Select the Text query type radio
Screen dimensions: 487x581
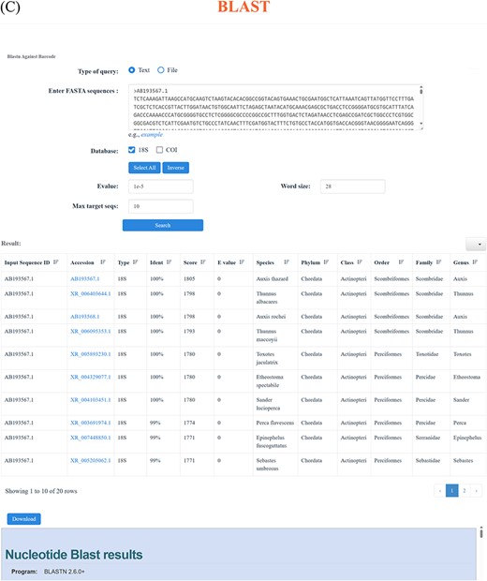point(131,70)
